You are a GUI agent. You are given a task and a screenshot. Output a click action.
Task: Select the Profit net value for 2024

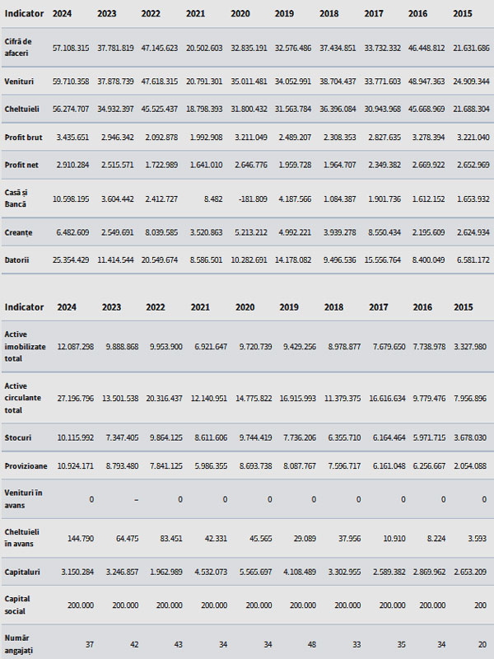[72, 165]
